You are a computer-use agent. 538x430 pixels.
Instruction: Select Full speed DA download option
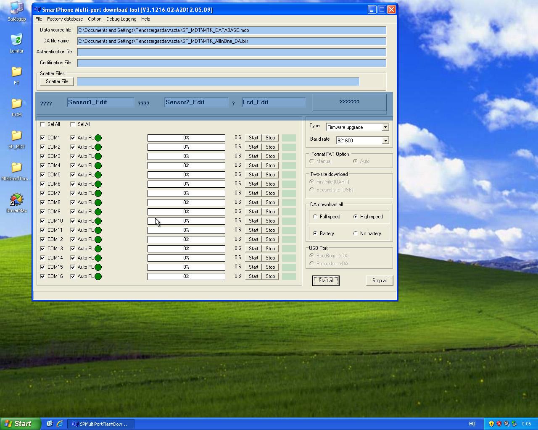point(315,217)
